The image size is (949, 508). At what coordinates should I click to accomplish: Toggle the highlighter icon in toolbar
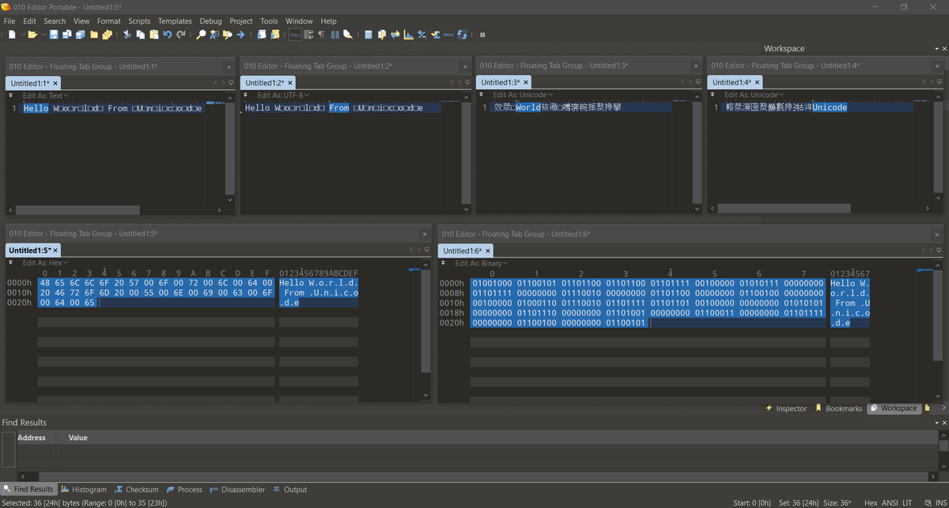tap(347, 35)
